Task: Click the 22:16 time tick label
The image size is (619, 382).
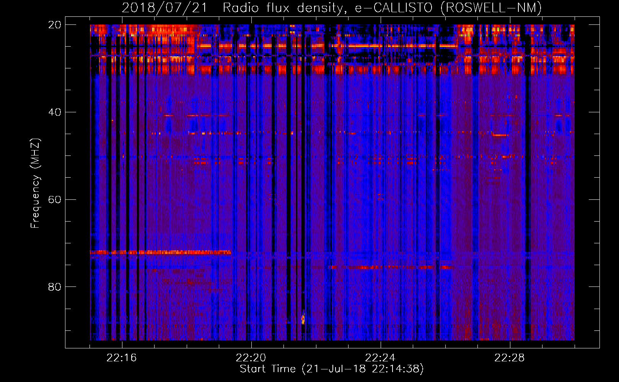Action: click(x=122, y=358)
